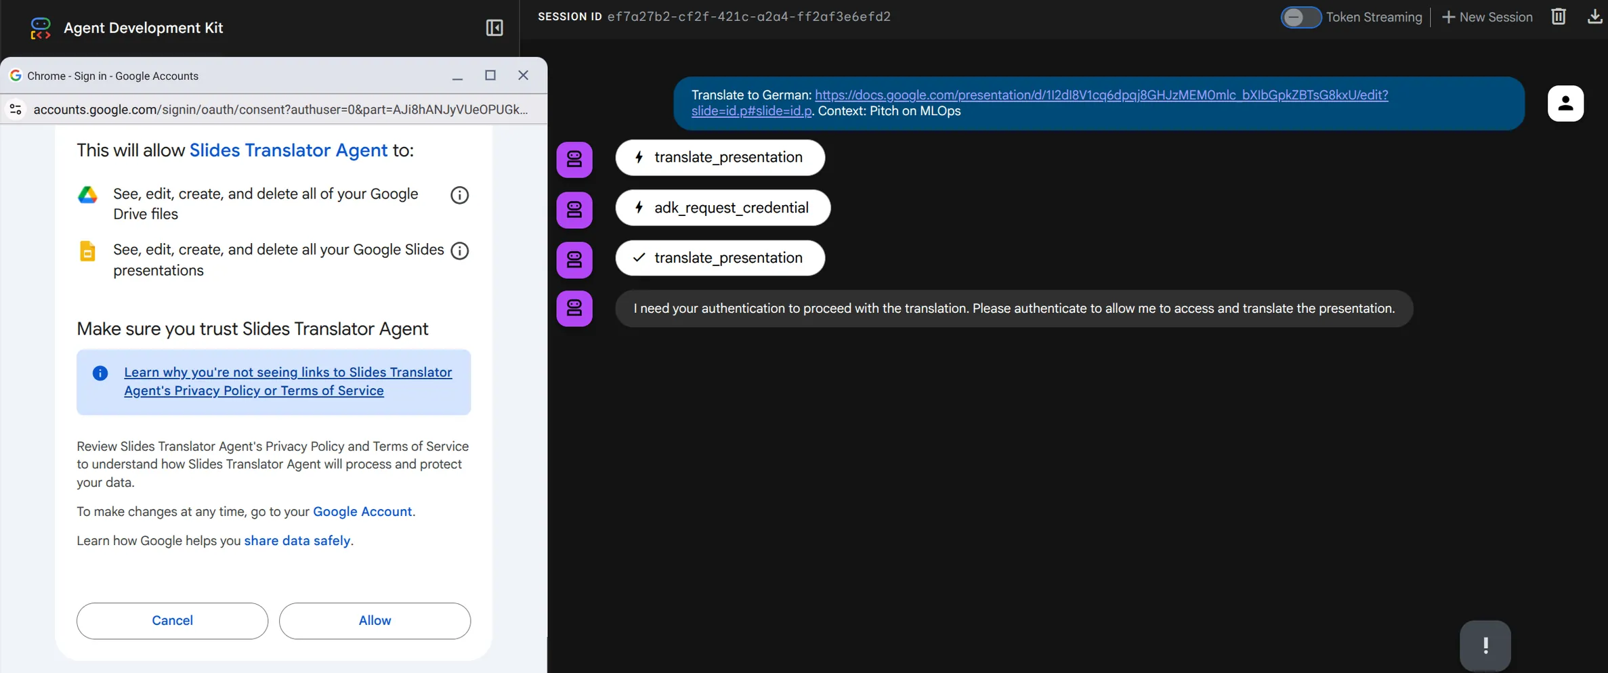Click the Google Slides icon in permissions list
1608x673 pixels.
[87, 251]
